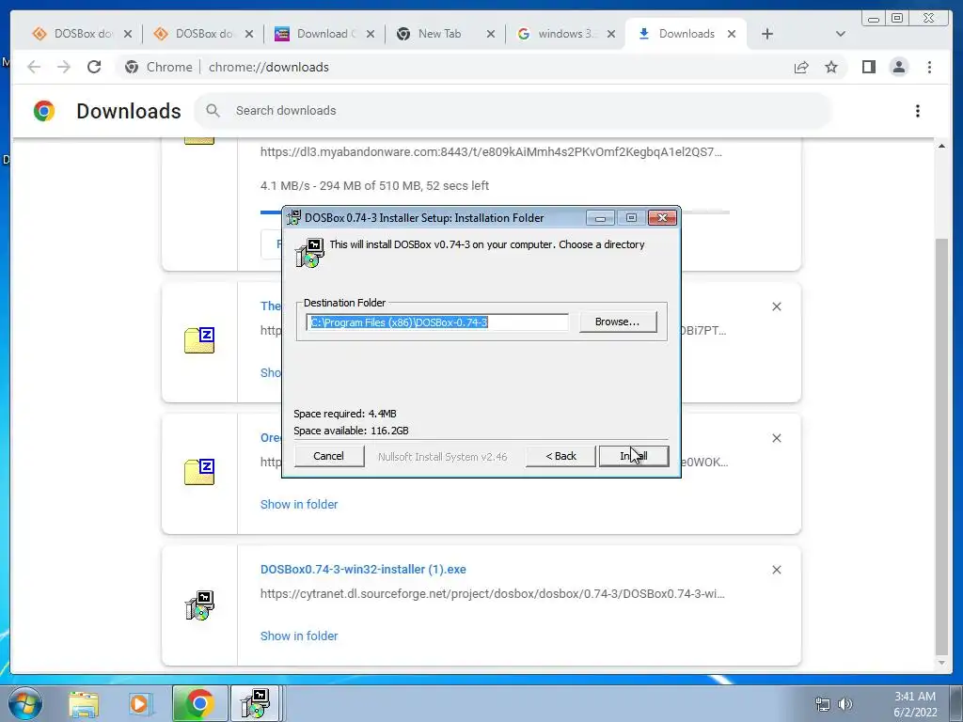
Task: Click the zip file icon of The... download
Action: click(199, 340)
